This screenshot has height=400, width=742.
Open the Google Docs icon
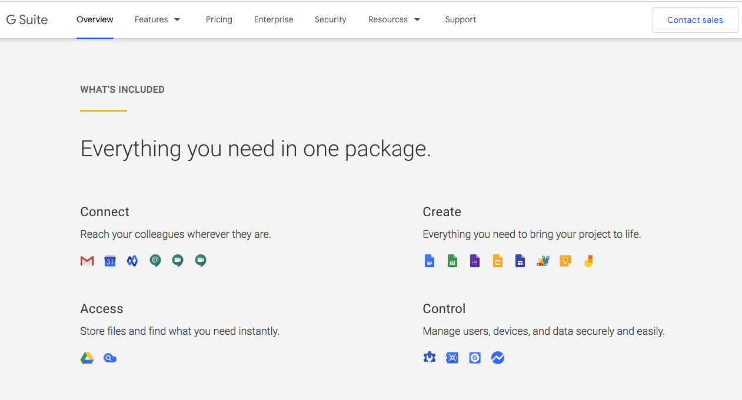[x=430, y=261]
